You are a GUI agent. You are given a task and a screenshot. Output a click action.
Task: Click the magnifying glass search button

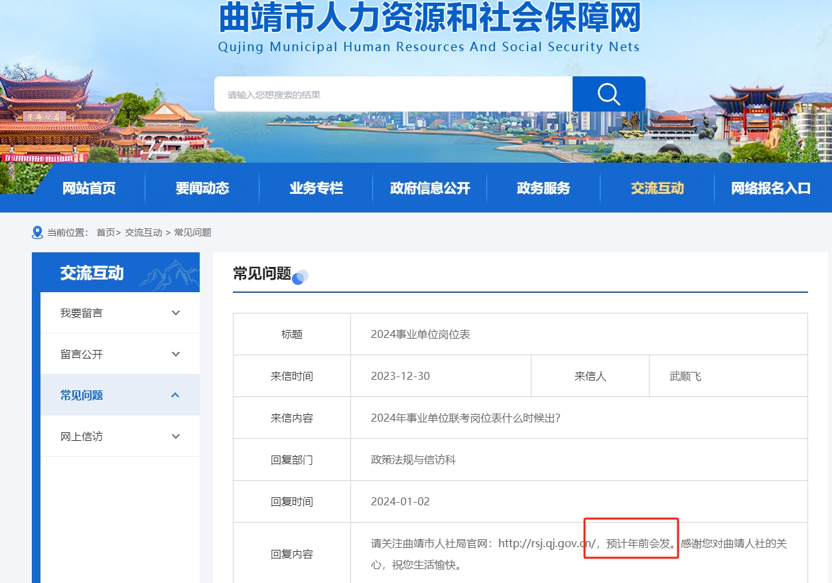pos(608,94)
